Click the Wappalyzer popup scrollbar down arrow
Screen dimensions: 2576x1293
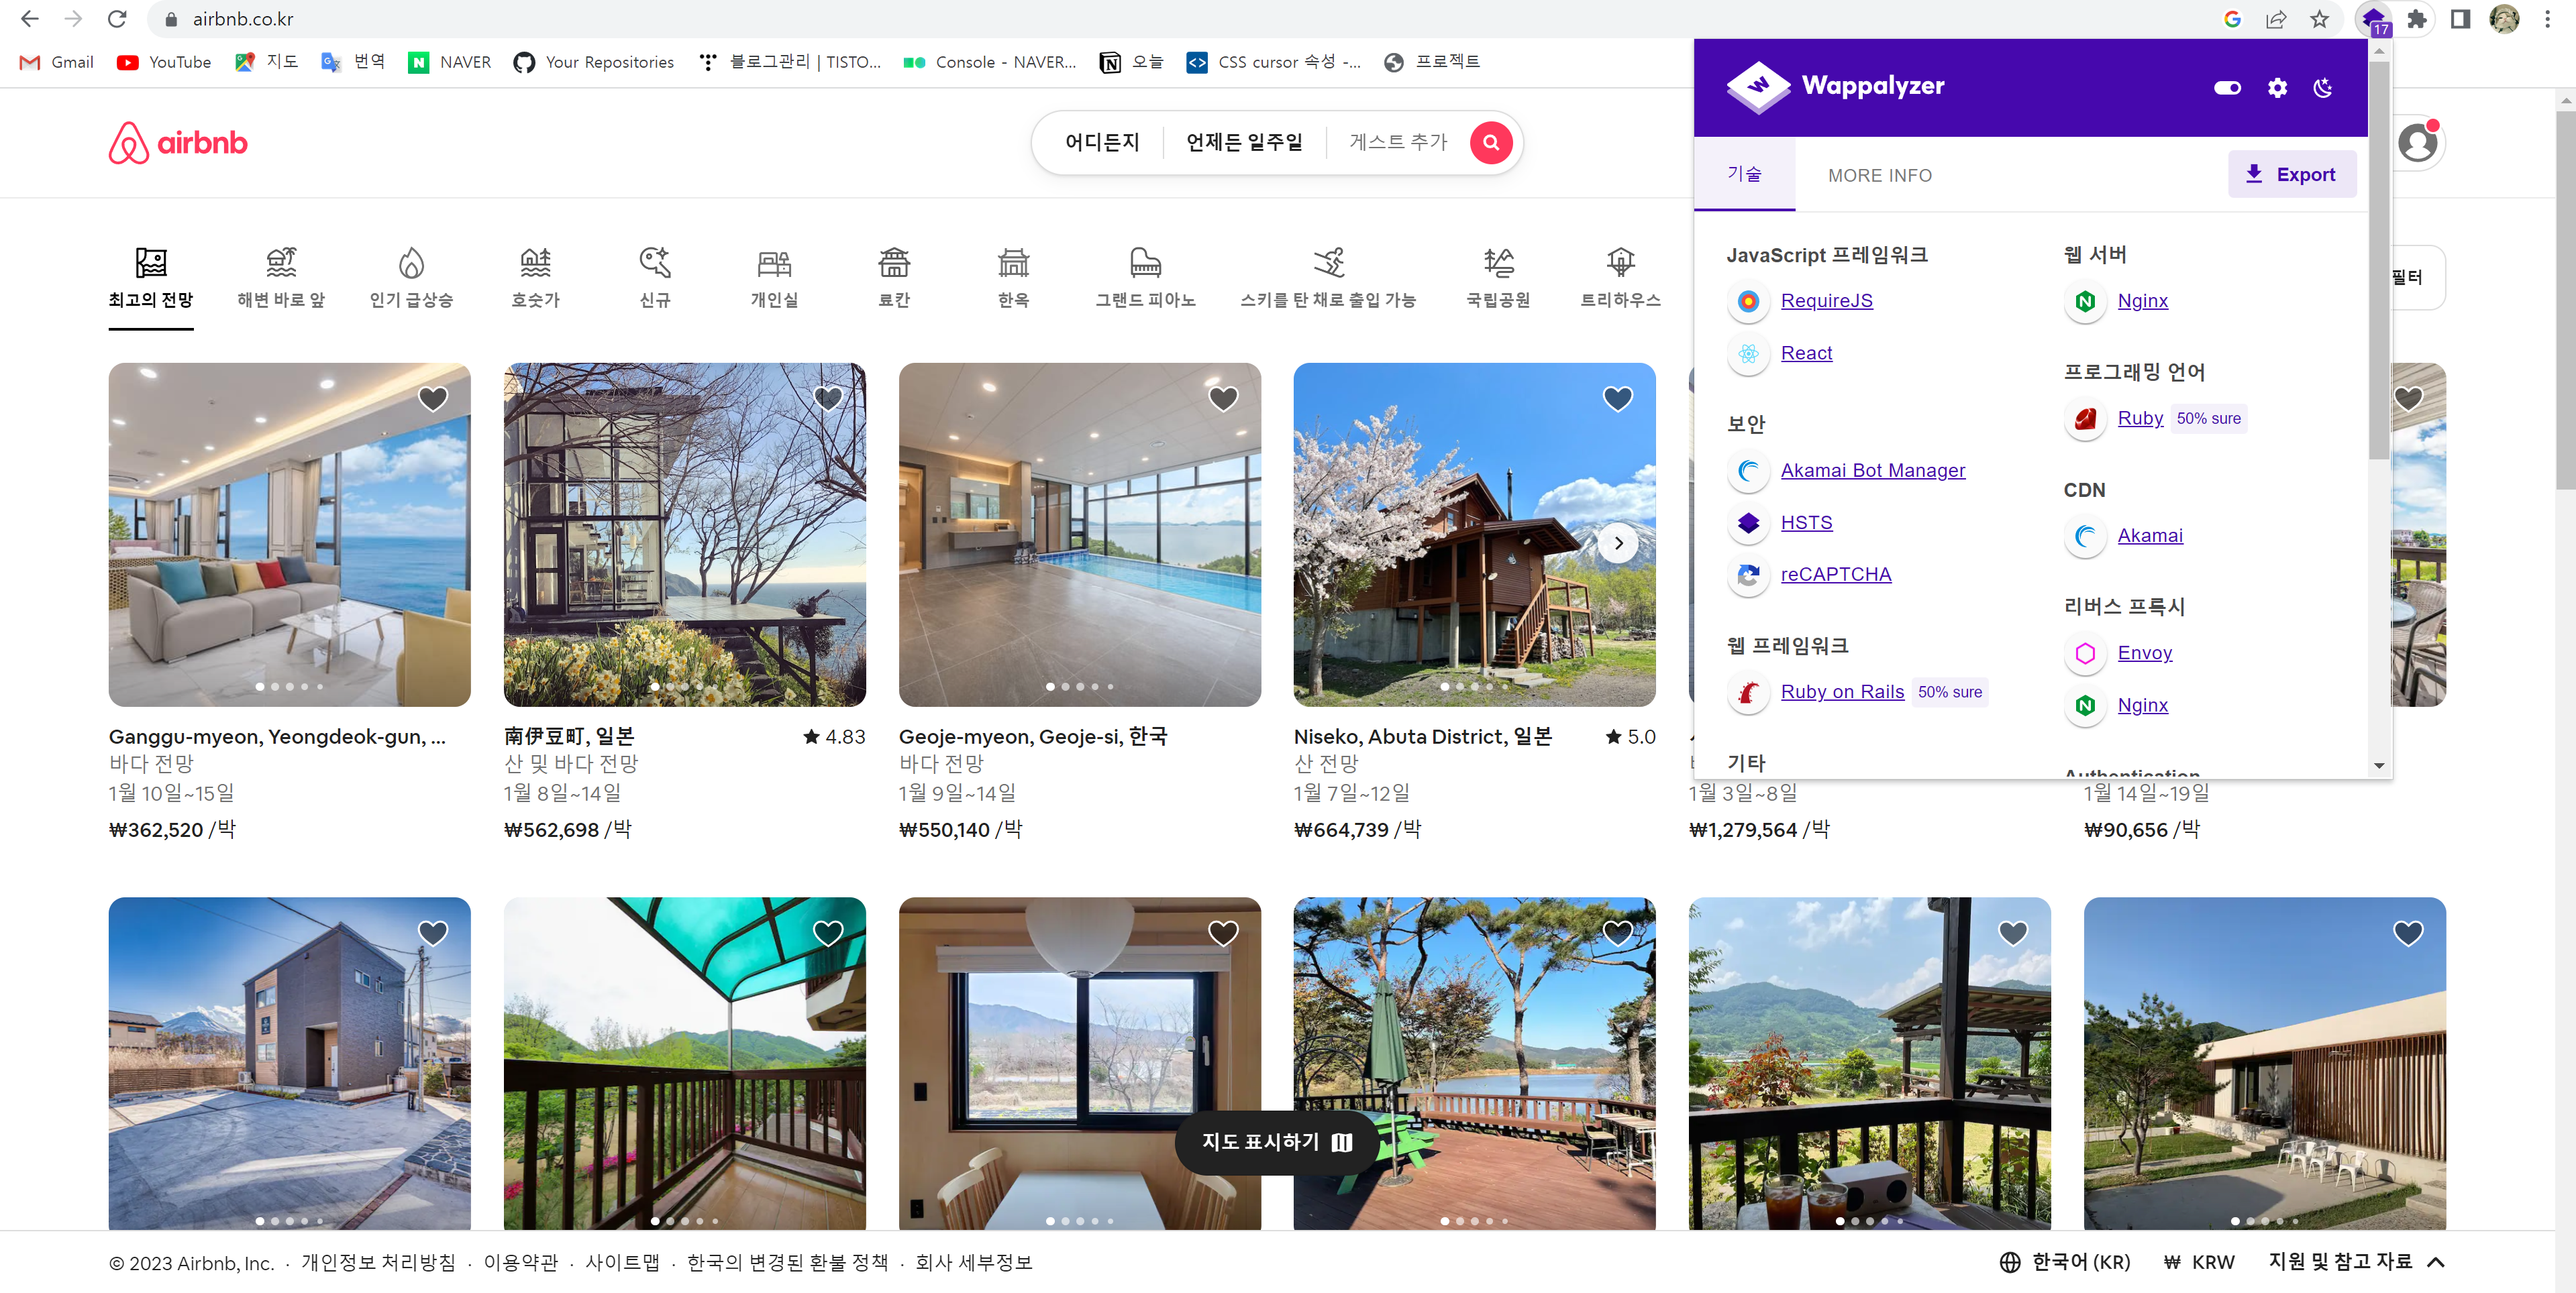tap(2379, 765)
